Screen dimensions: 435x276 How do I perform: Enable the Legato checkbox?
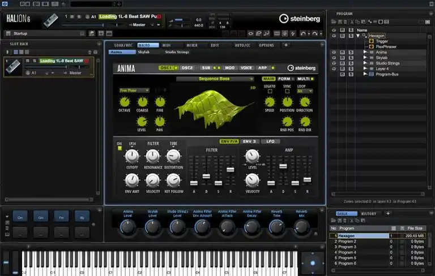click(x=270, y=91)
